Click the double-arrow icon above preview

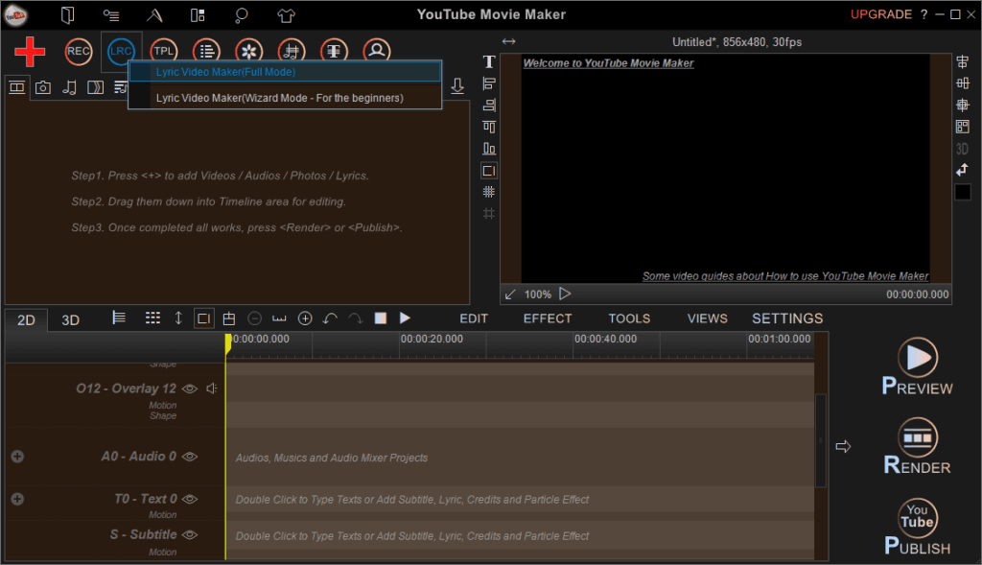[508, 41]
